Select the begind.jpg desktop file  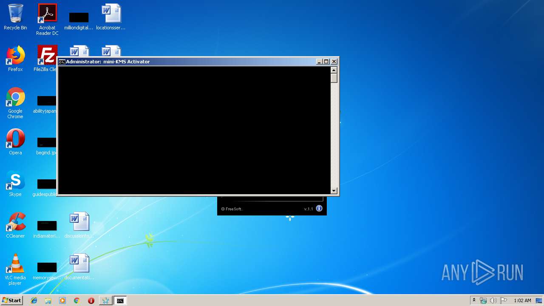point(46,147)
